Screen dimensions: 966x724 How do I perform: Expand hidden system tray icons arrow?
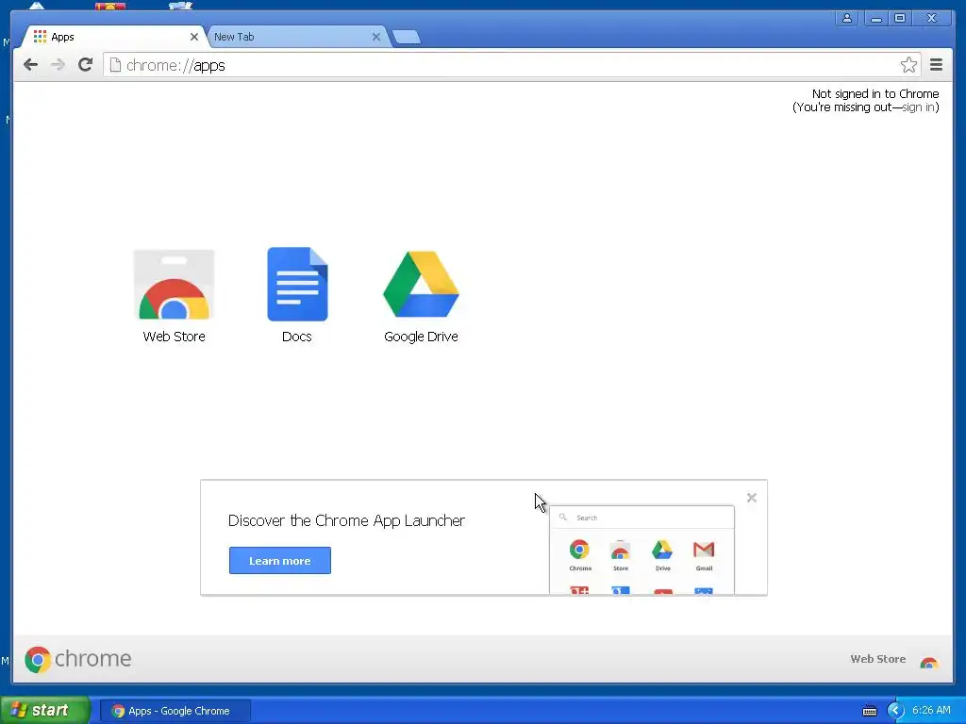895,711
